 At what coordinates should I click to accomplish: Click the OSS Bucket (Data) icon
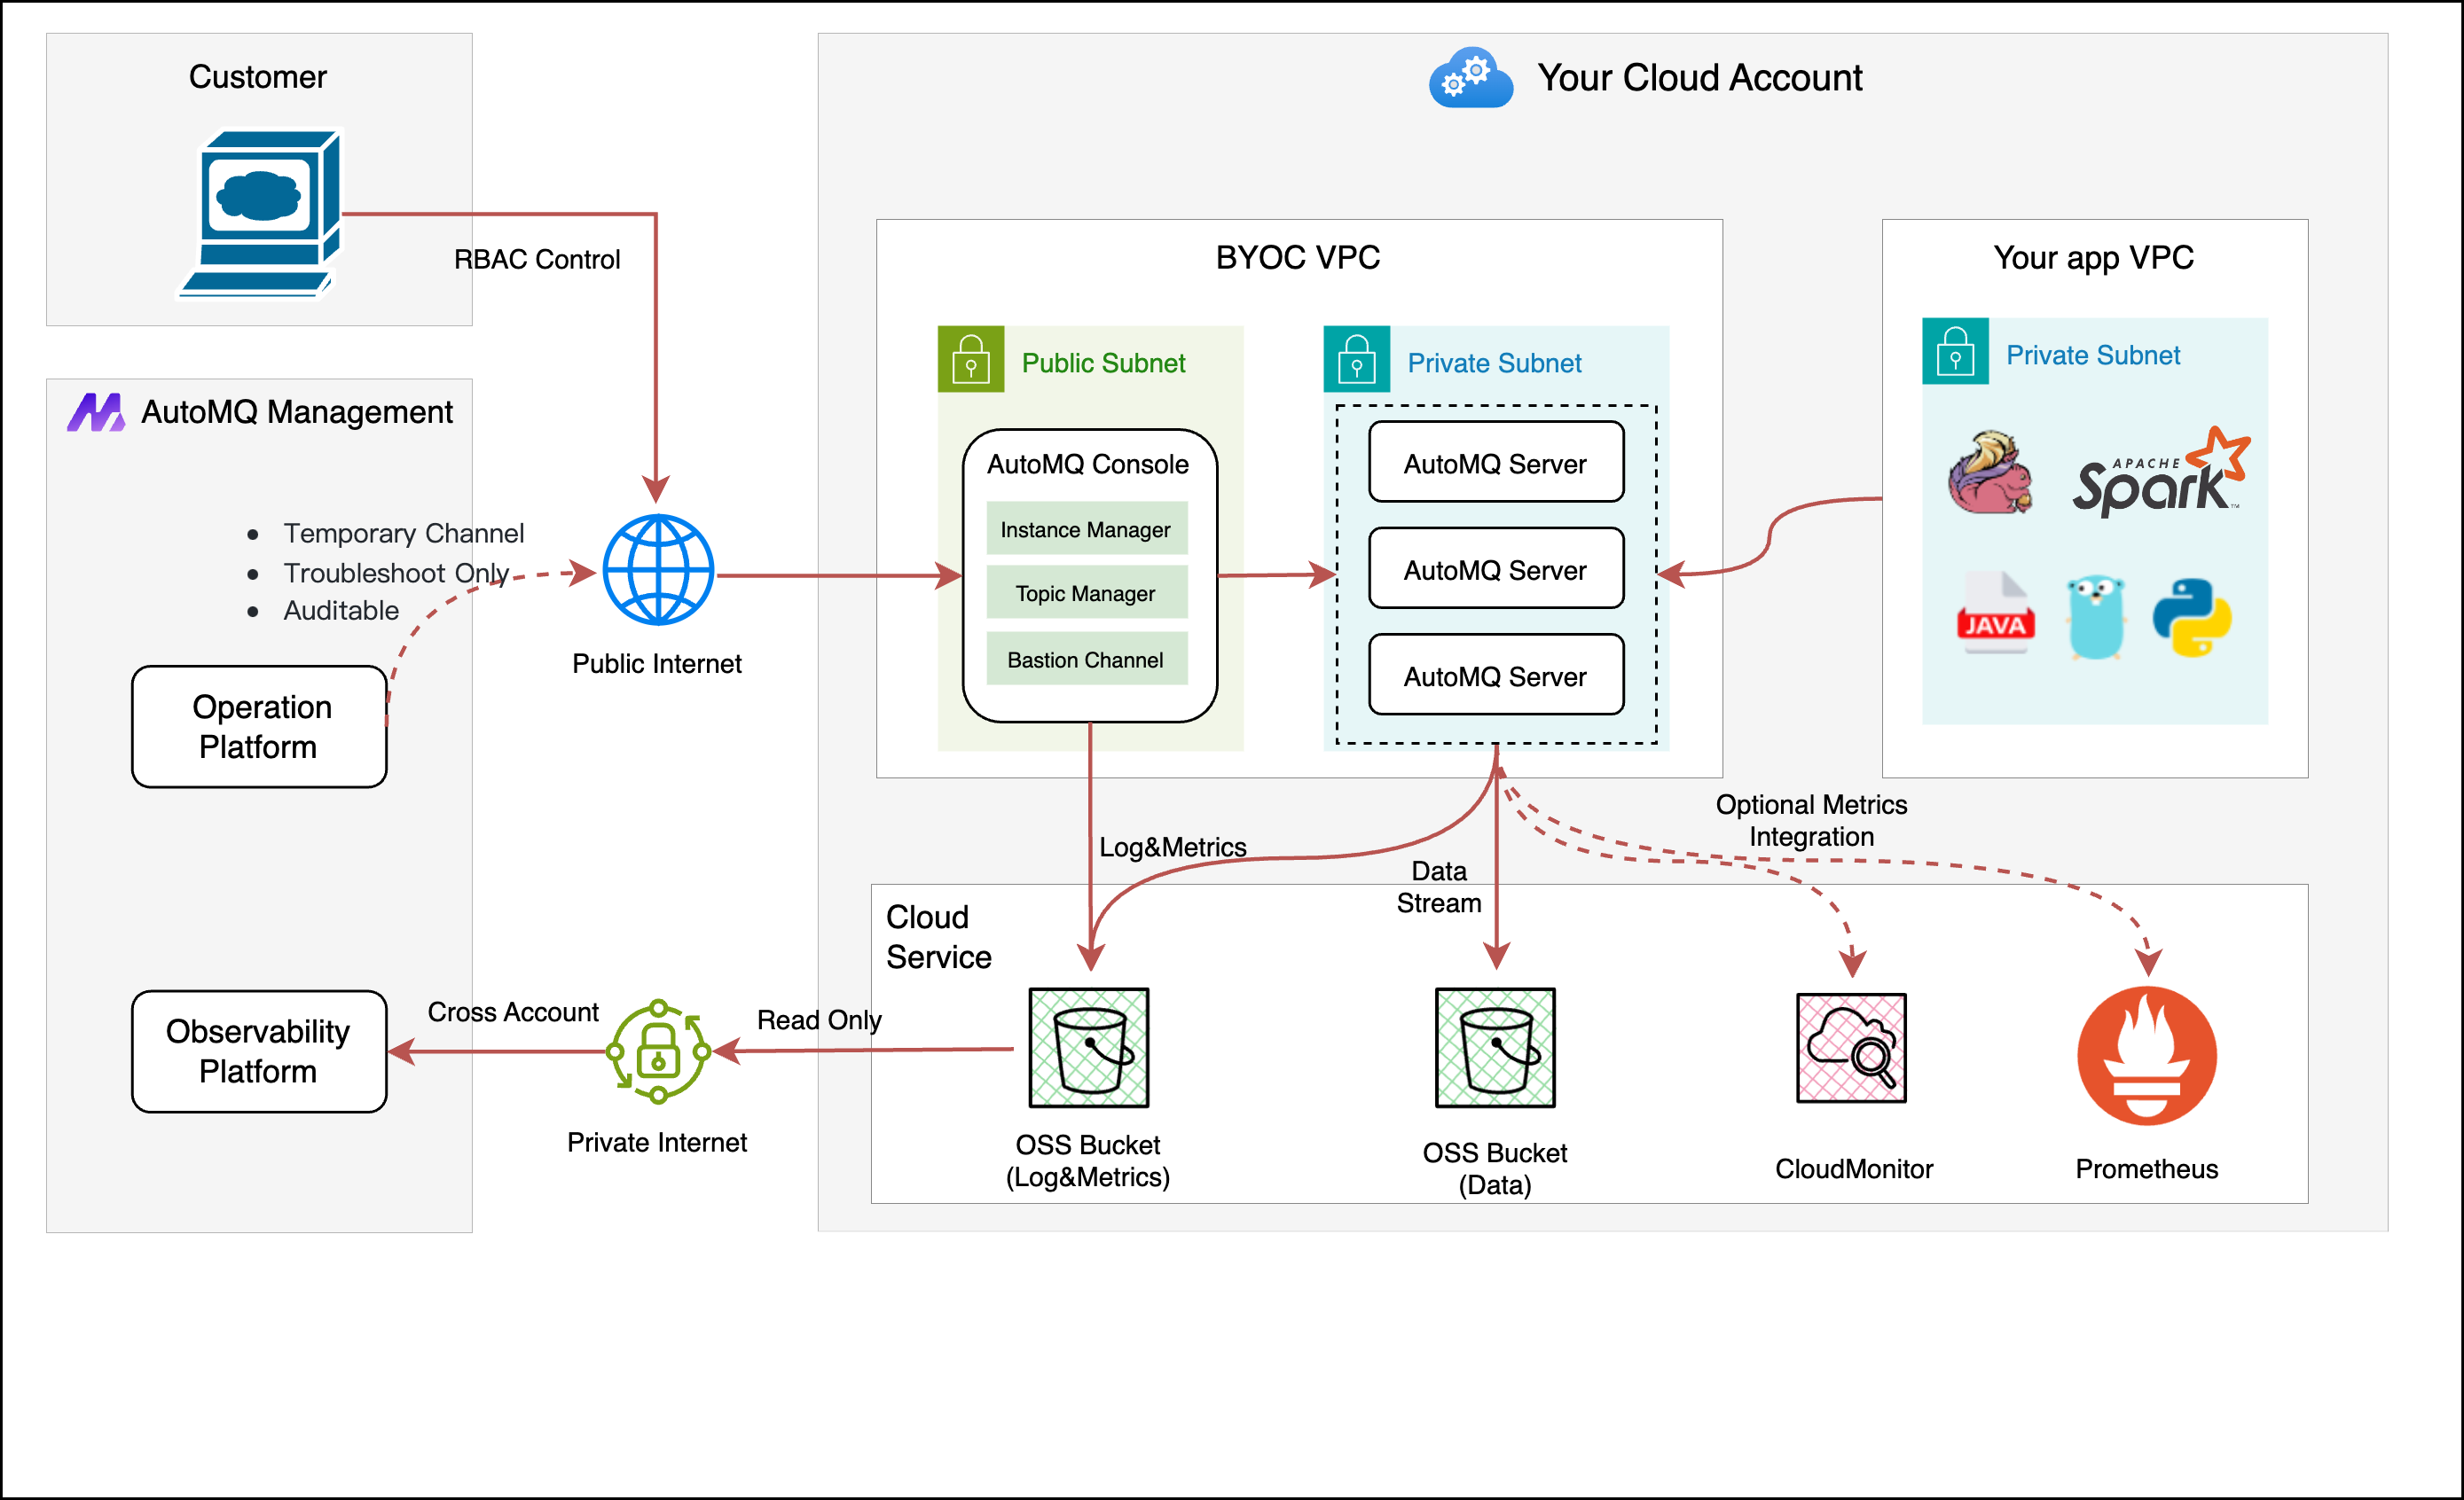(1495, 1047)
